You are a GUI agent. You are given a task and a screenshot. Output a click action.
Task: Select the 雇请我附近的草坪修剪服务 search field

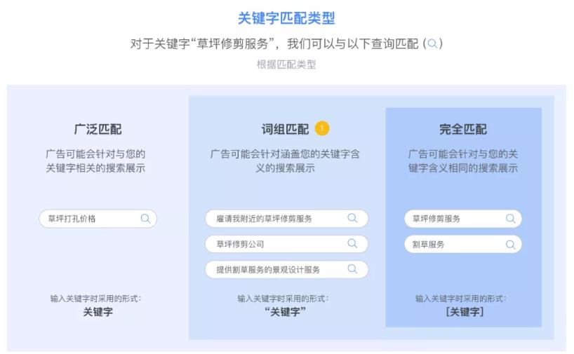286,218
